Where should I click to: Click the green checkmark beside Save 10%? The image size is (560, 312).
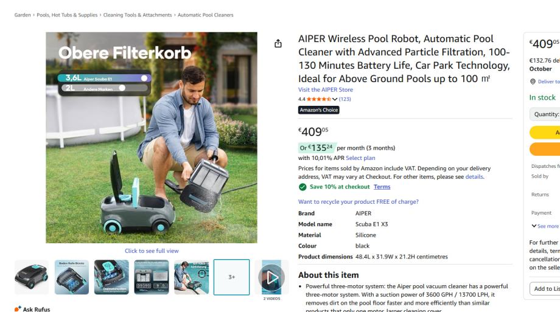(x=302, y=187)
